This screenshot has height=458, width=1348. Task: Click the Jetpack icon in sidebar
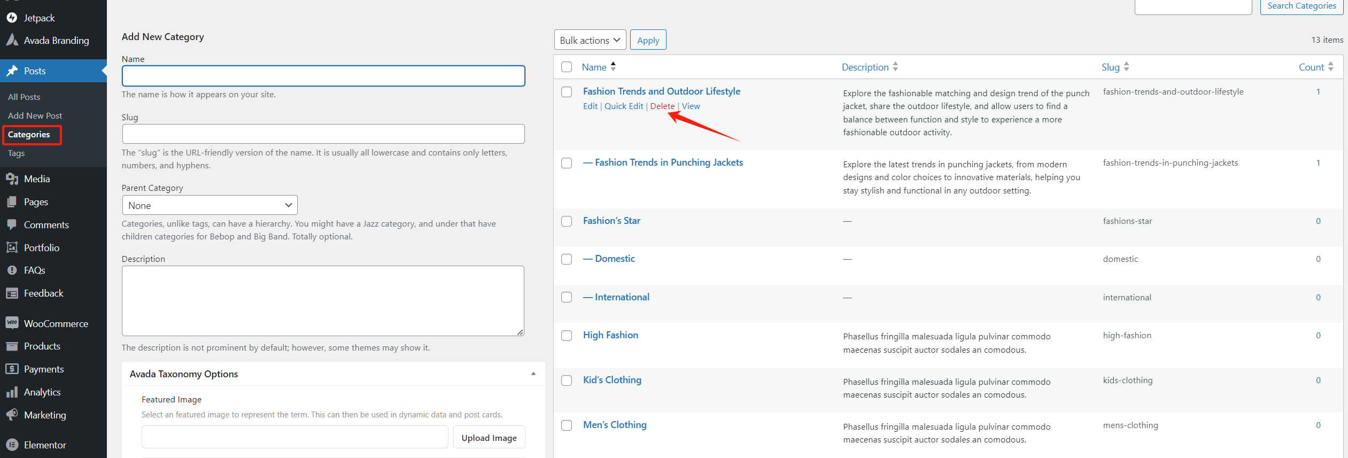click(x=12, y=18)
